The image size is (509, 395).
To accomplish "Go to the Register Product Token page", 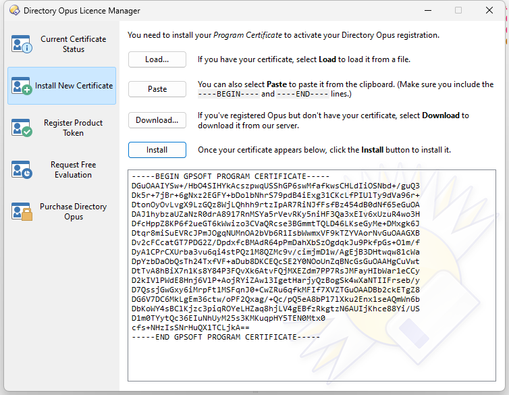I will 61,128.
